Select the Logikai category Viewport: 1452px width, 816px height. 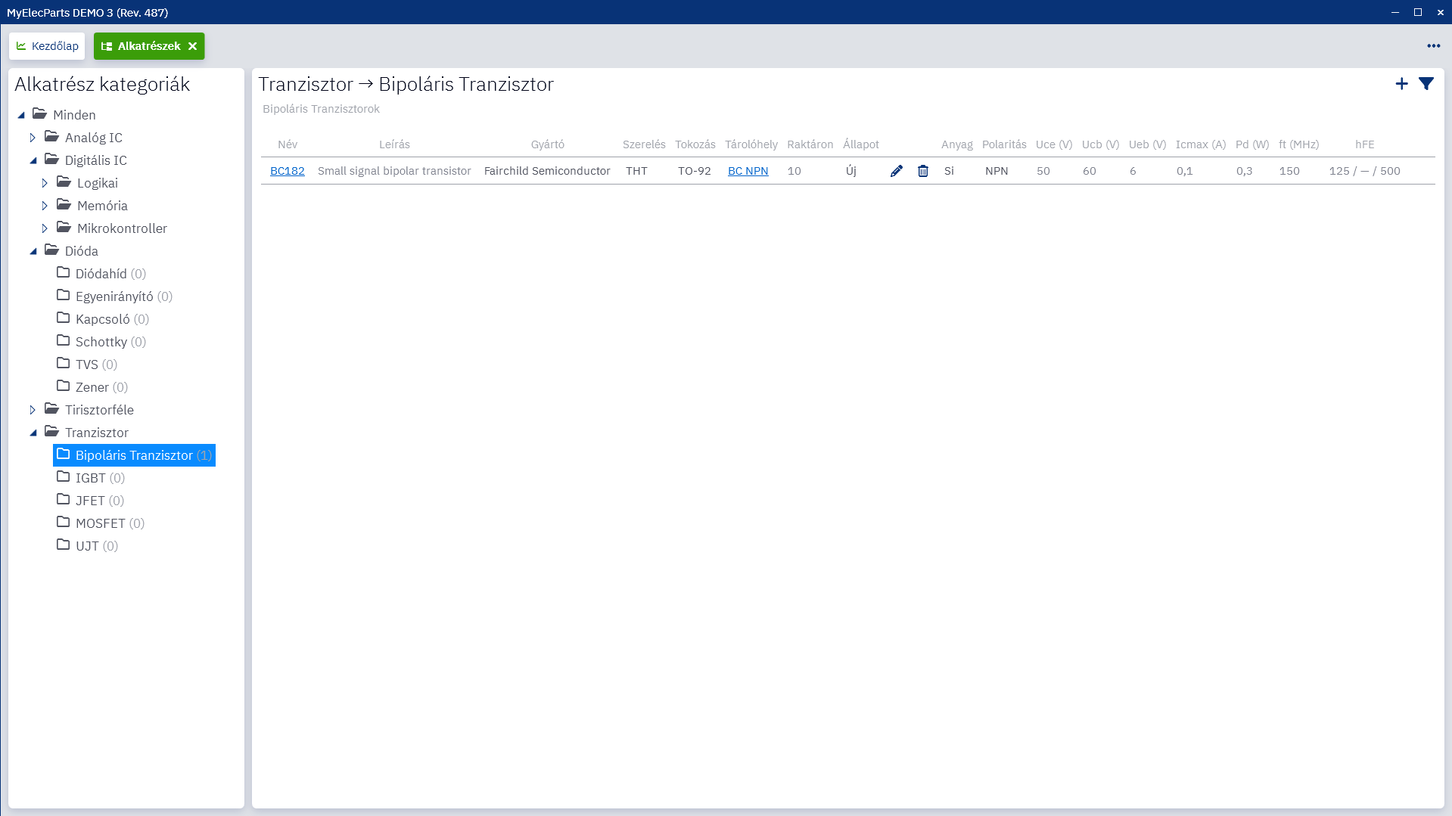click(x=87, y=183)
